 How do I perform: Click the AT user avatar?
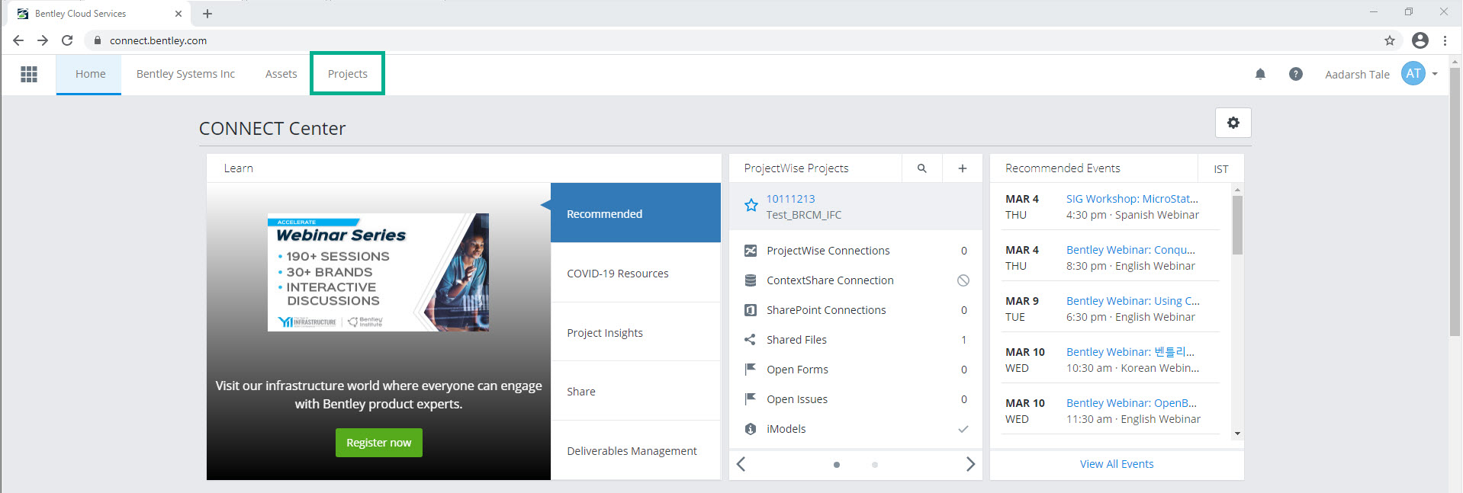click(1413, 74)
